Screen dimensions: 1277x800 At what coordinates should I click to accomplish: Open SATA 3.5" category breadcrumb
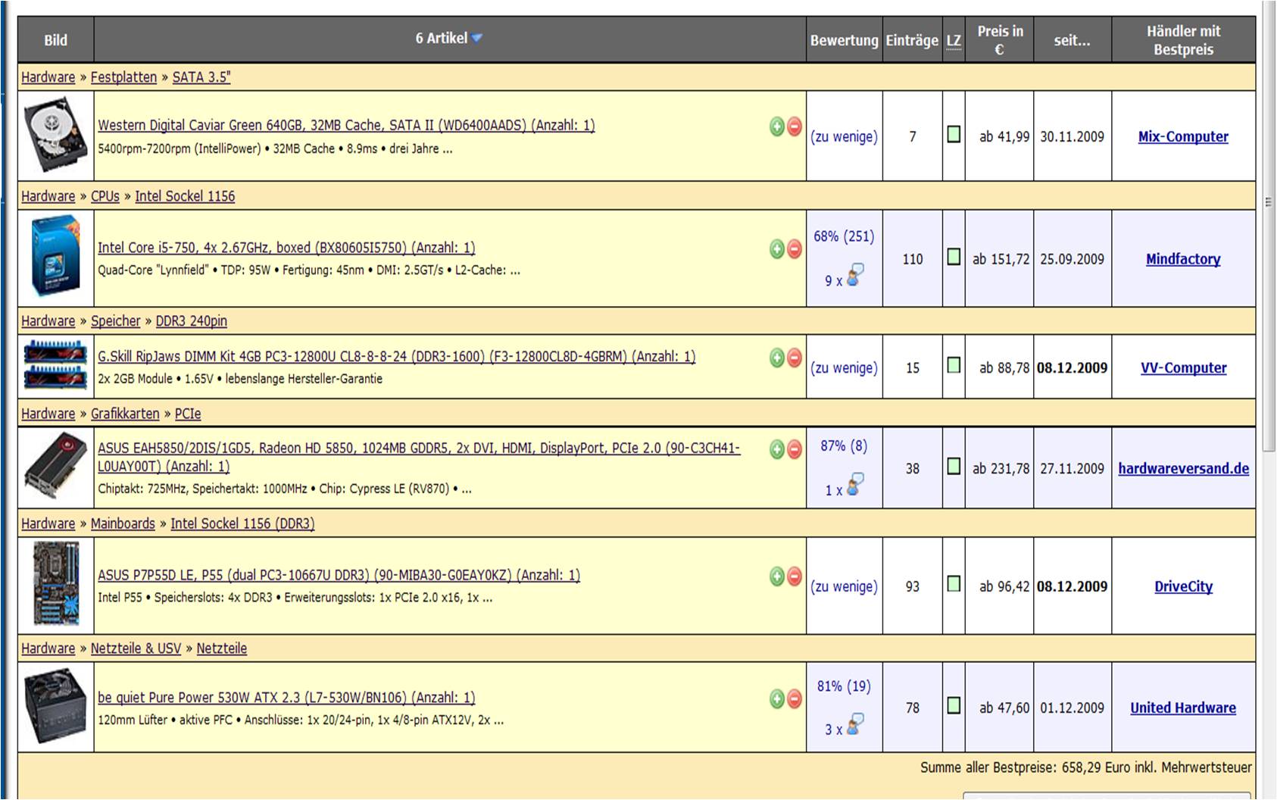coord(201,77)
